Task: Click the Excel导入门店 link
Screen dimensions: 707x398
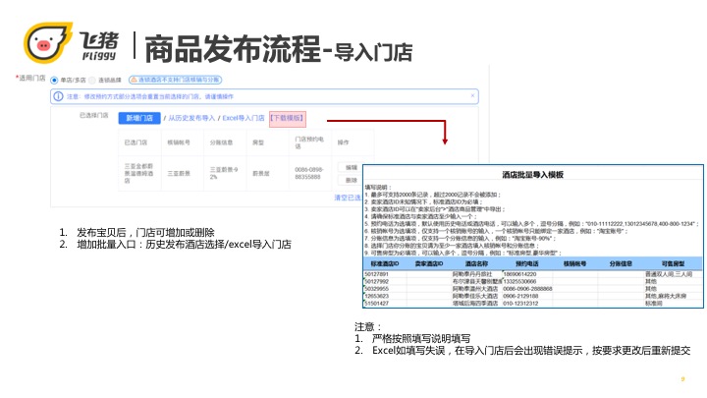Action: coord(244,118)
